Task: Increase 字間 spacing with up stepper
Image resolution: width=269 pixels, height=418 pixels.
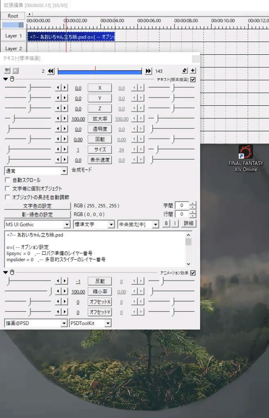Action: coord(193,204)
